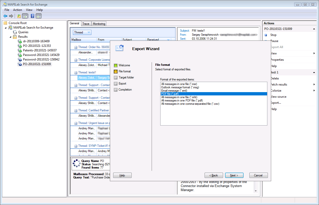Image resolution: width=319 pixels, height=205 pixels.
Task: Click the grey Forward arrow in toolbar
Action: [11, 16]
